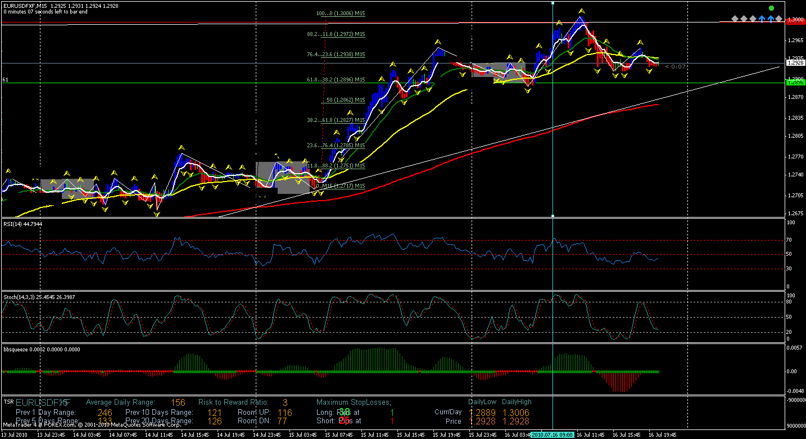This screenshot has height=439, width=806.
Task: Click the highlighted 2010.07.16 03:00 time marker
Action: tap(553, 435)
